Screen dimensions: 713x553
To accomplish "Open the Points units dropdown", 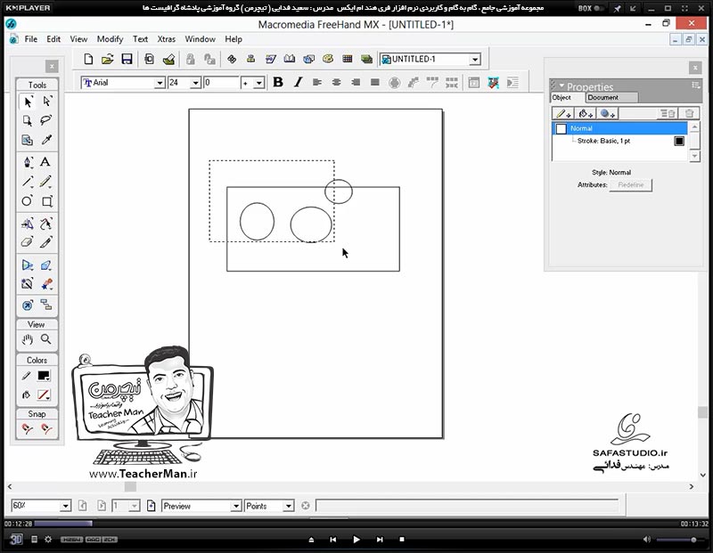I will pyautogui.click(x=288, y=506).
